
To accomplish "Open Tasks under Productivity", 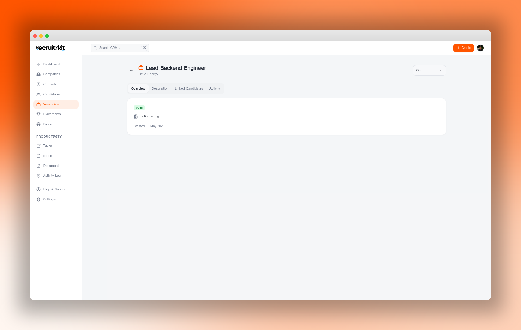I will (x=56, y=146).
